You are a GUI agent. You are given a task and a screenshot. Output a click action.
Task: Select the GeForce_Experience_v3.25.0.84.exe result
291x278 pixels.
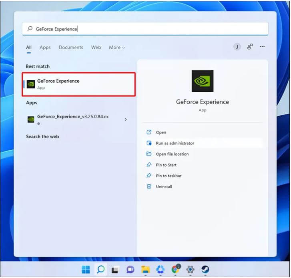click(78, 120)
